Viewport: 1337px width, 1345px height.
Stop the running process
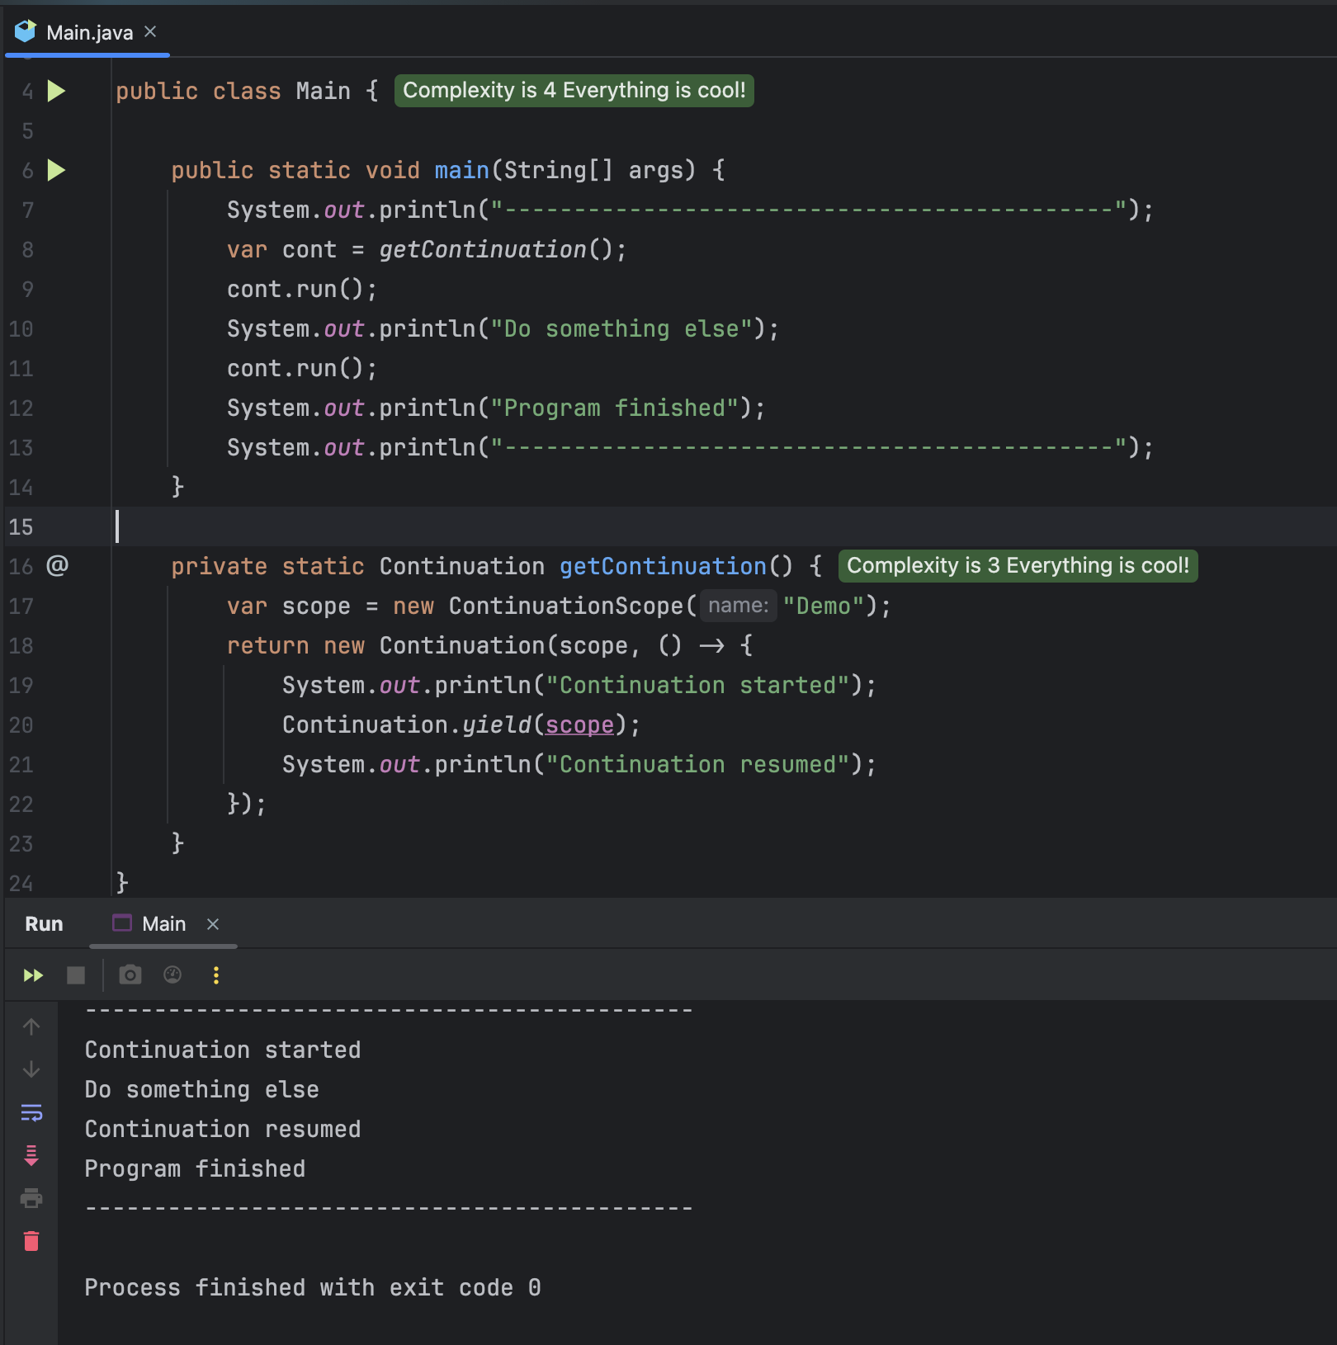(x=76, y=975)
